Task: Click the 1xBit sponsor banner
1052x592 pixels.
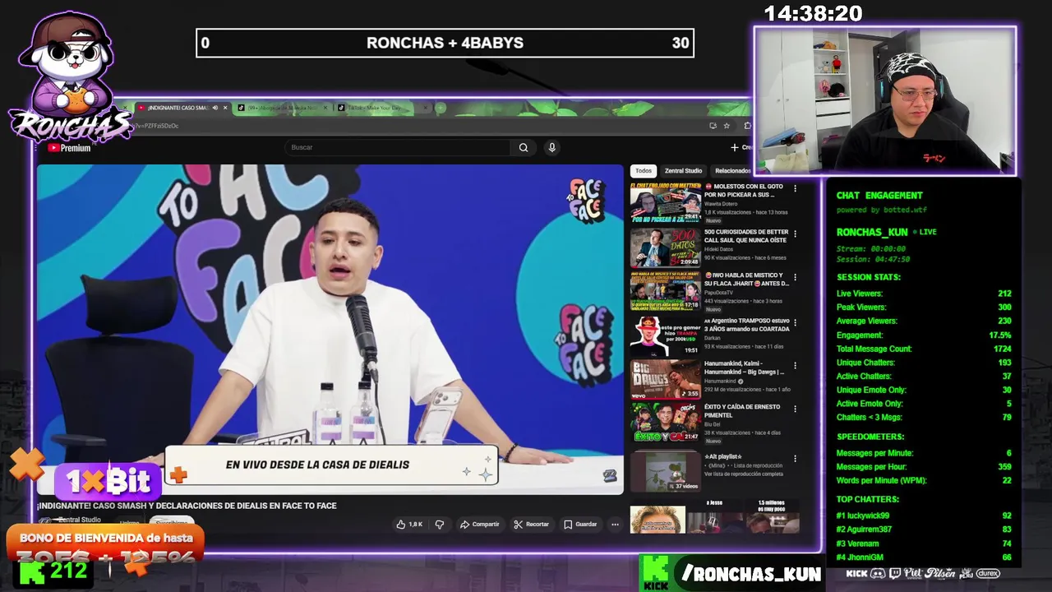Action: 108,481
